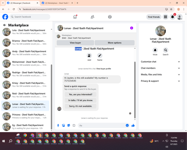Click the conversation list scrollbar
187x150 pixels.
[51, 97]
